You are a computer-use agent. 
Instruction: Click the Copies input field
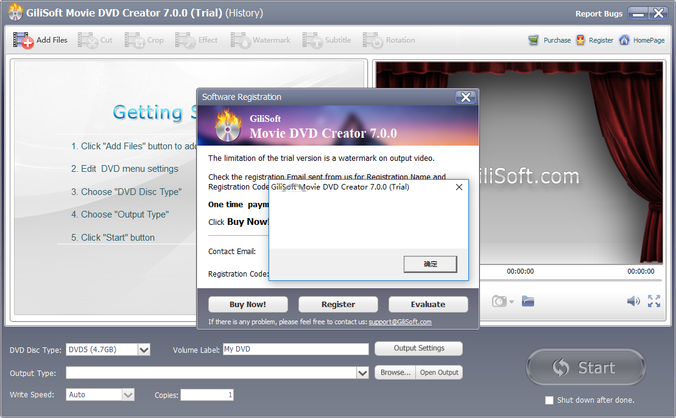coord(207,395)
